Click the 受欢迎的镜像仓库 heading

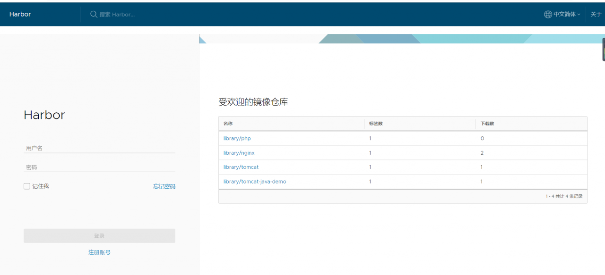click(x=253, y=102)
